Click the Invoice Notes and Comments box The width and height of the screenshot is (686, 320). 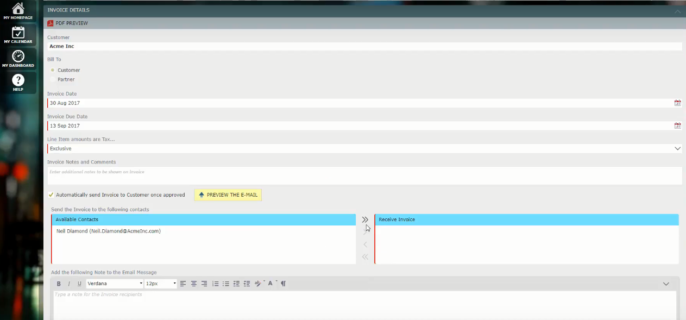pyautogui.click(x=364, y=175)
